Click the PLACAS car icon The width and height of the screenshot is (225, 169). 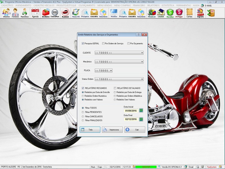(65, 13)
